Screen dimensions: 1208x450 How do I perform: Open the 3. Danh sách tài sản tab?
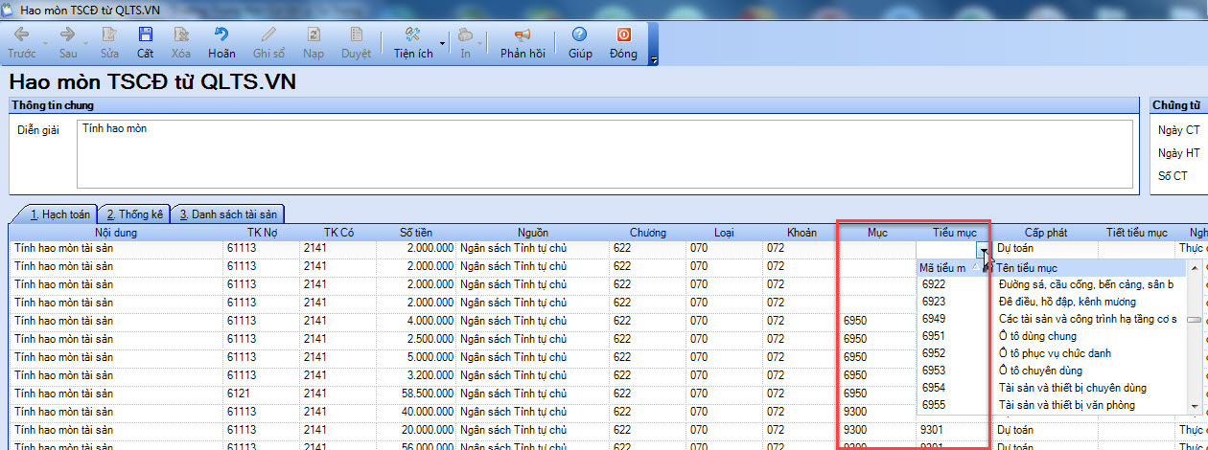pos(228,214)
